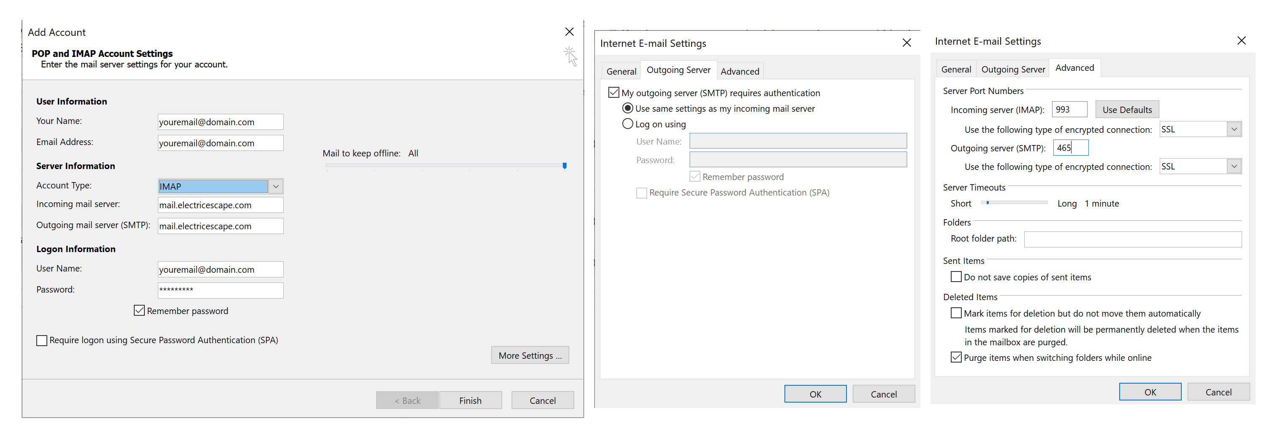Click the '1 minute' timeout value

(x=1102, y=203)
